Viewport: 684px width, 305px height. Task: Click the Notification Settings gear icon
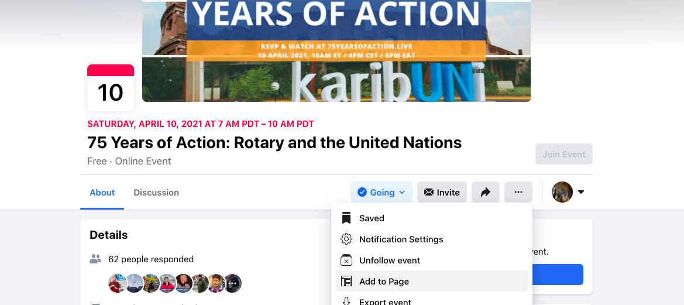346,239
